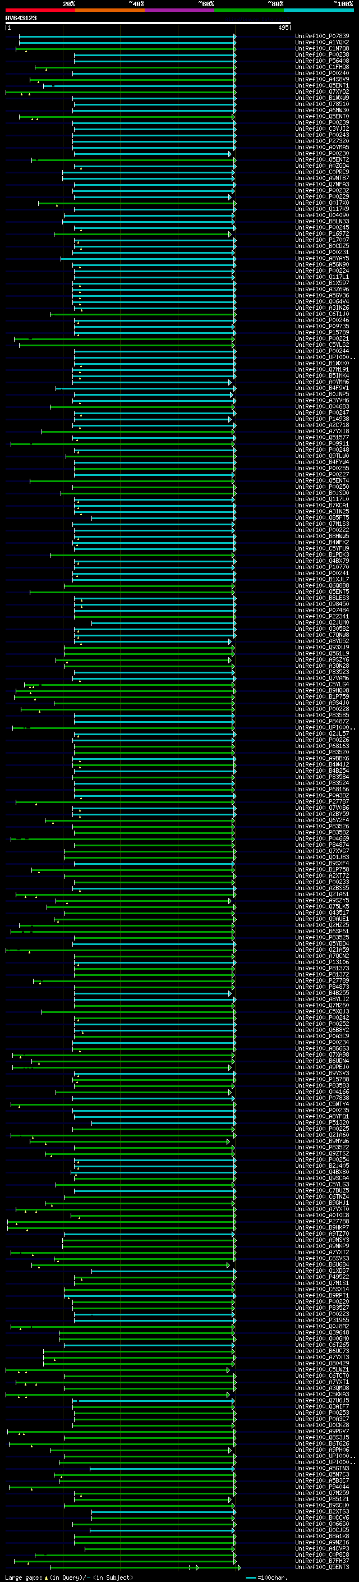This screenshot has height=1582, width=359.
Task: Select hit UniRef100_Q7VAM6
Action: point(322,678)
